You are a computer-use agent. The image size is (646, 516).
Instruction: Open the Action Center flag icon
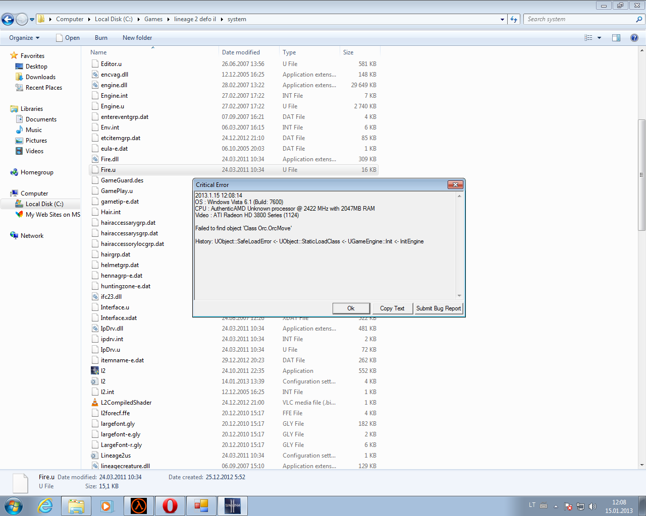[568, 506]
